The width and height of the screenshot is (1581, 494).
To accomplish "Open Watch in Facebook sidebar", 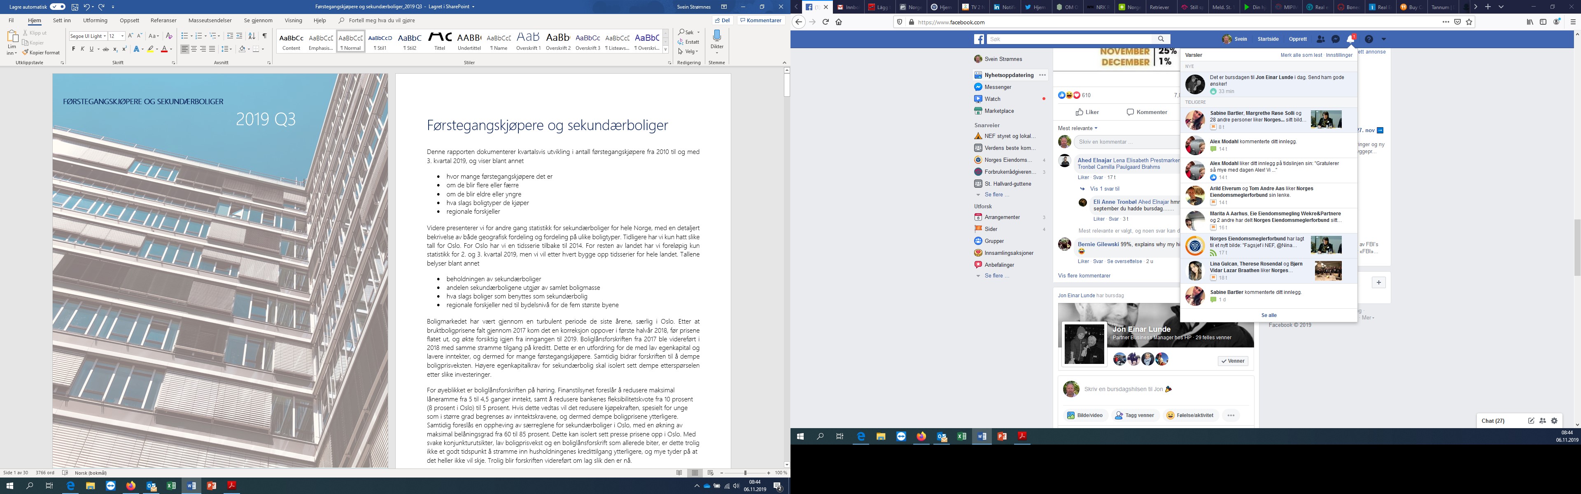I will click(x=992, y=99).
